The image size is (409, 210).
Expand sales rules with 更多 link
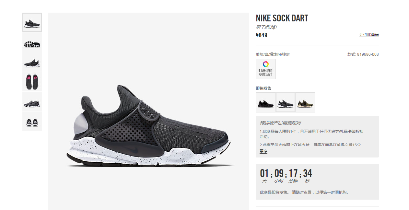tap(263, 151)
